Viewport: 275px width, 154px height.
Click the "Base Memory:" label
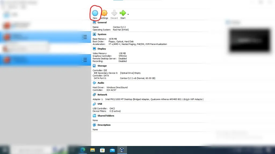click(x=99, y=39)
